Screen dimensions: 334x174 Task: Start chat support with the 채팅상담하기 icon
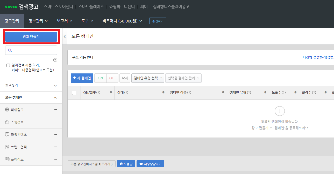point(141,163)
